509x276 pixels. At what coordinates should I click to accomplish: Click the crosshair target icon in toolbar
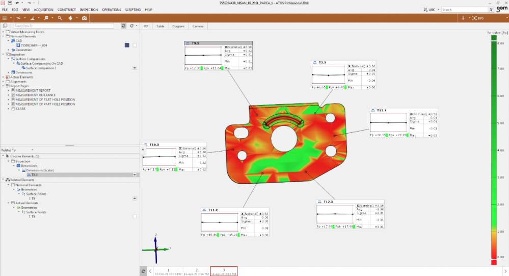(70, 18)
